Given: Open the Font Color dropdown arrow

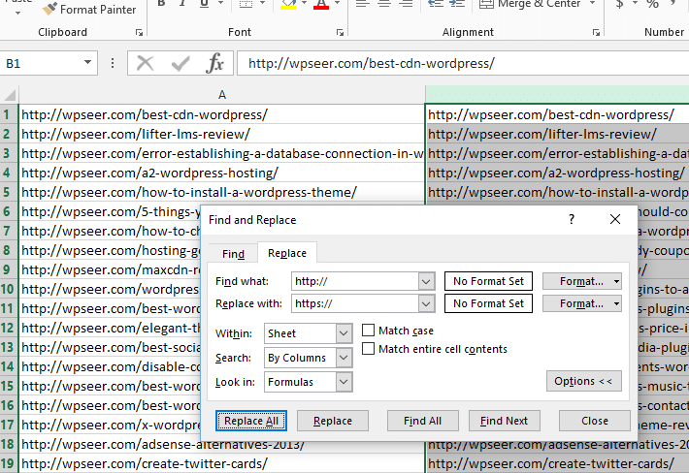Looking at the screenshot, I should (338, 4).
